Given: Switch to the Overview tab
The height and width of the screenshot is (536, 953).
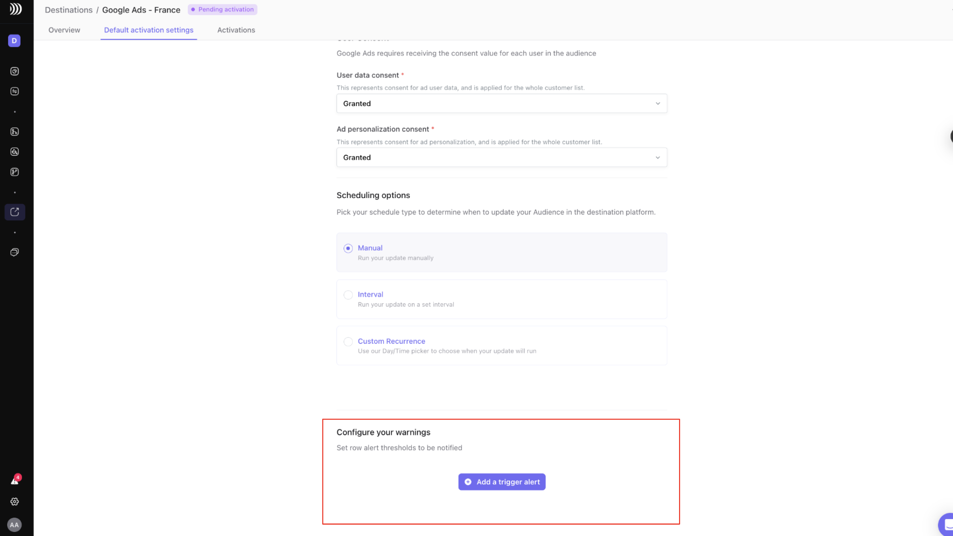Looking at the screenshot, I should point(64,30).
